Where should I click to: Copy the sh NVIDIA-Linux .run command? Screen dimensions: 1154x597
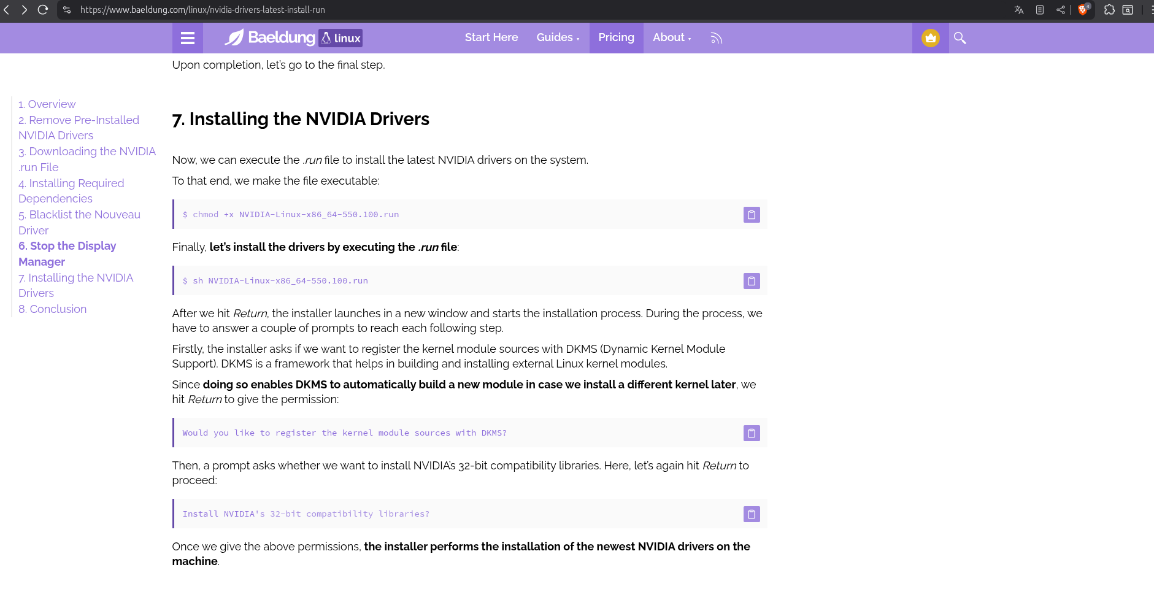pos(752,281)
